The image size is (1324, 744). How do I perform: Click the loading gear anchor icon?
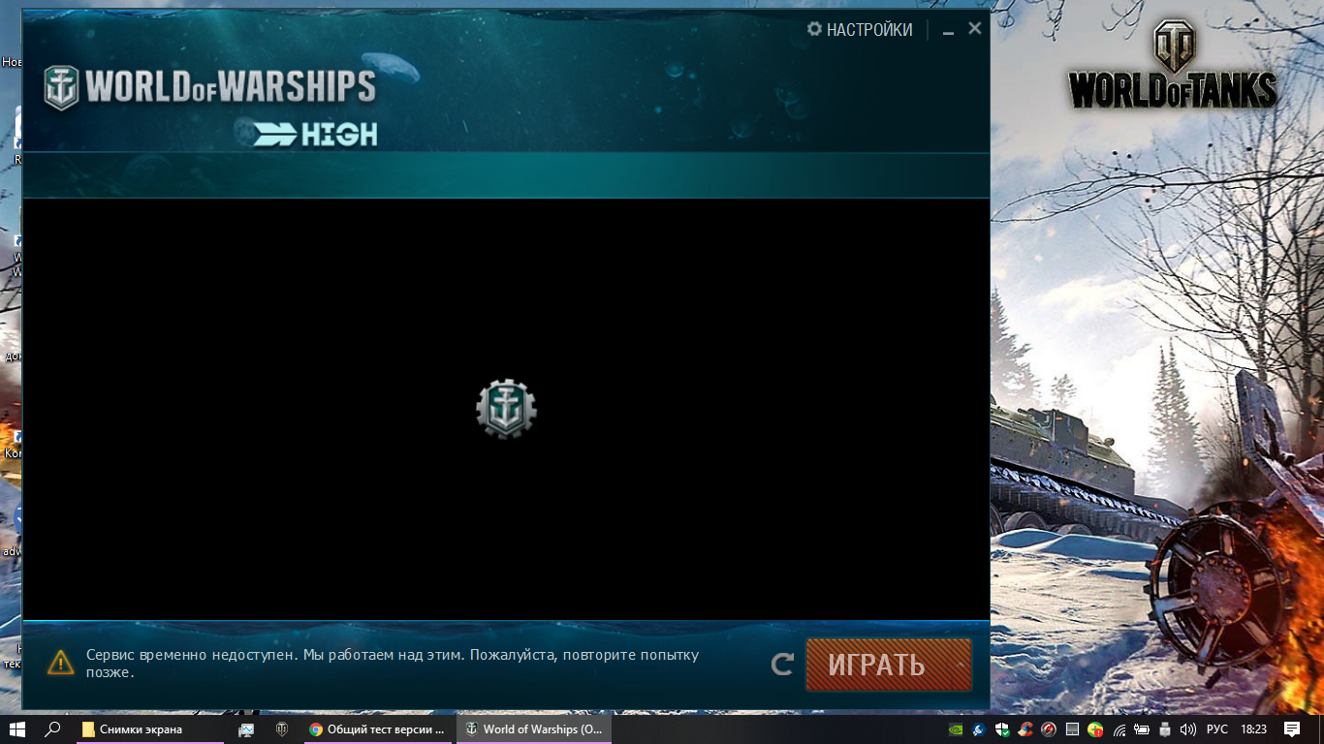point(506,409)
